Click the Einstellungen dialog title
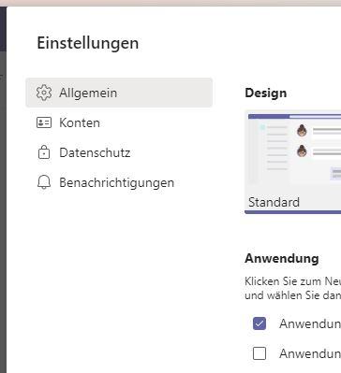 click(88, 43)
